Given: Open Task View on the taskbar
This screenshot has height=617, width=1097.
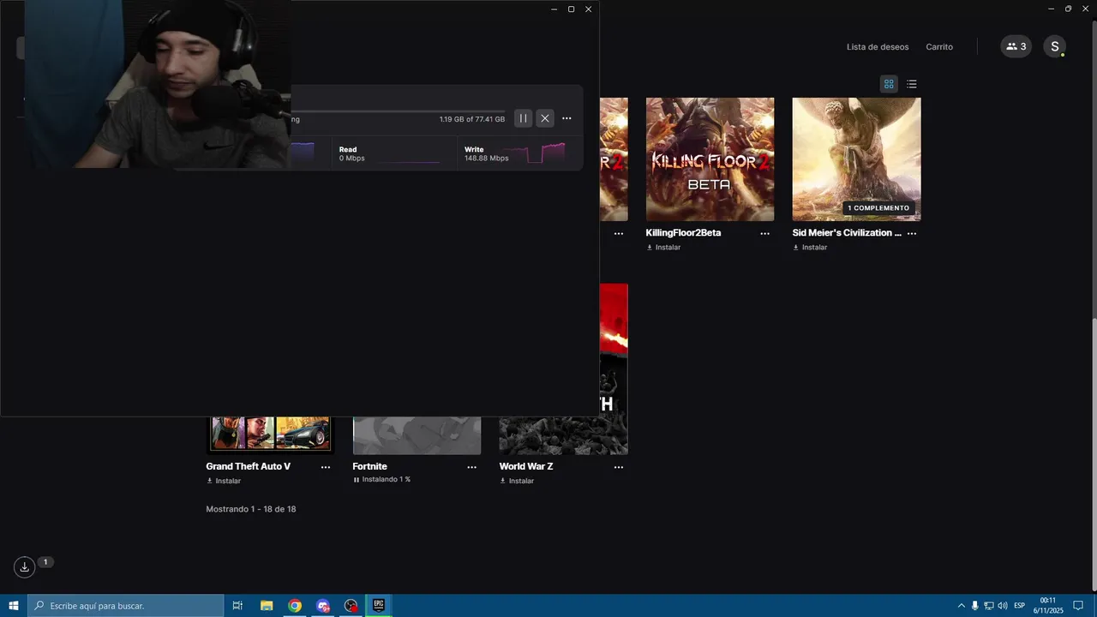Looking at the screenshot, I should click(237, 606).
